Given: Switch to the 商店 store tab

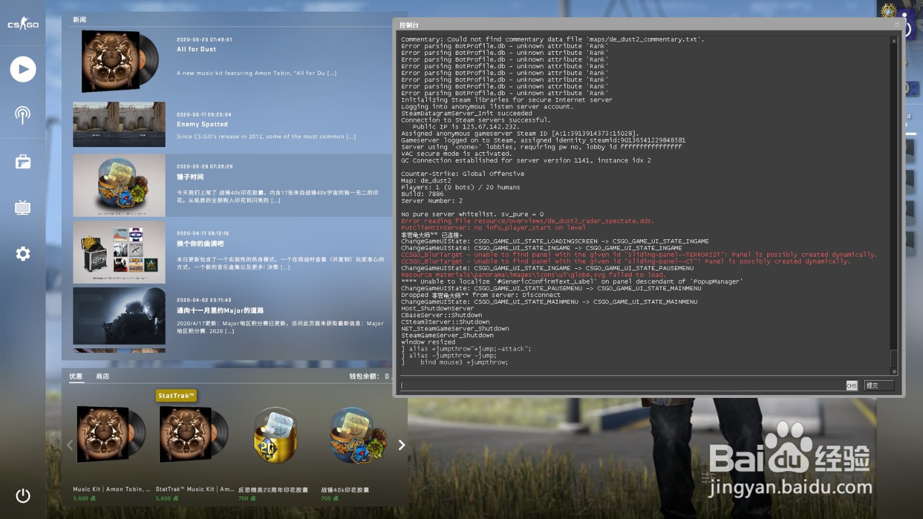Looking at the screenshot, I should pyautogui.click(x=103, y=376).
